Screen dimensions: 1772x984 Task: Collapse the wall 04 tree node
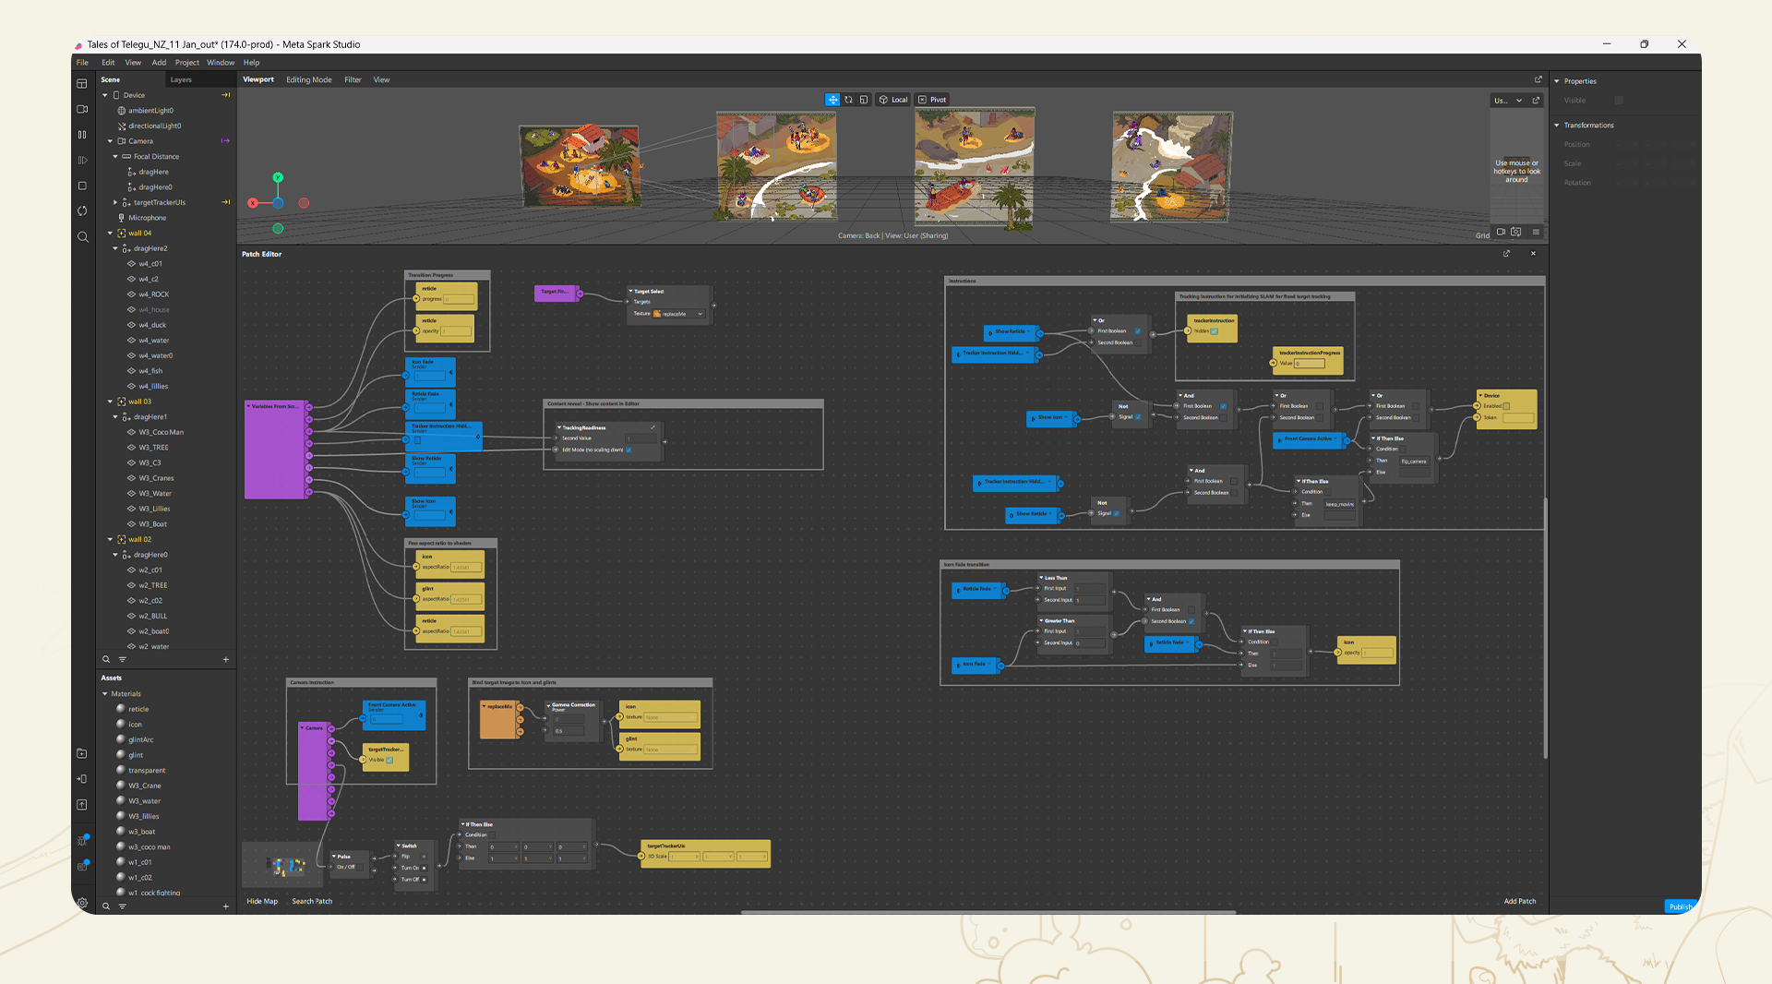pos(110,234)
